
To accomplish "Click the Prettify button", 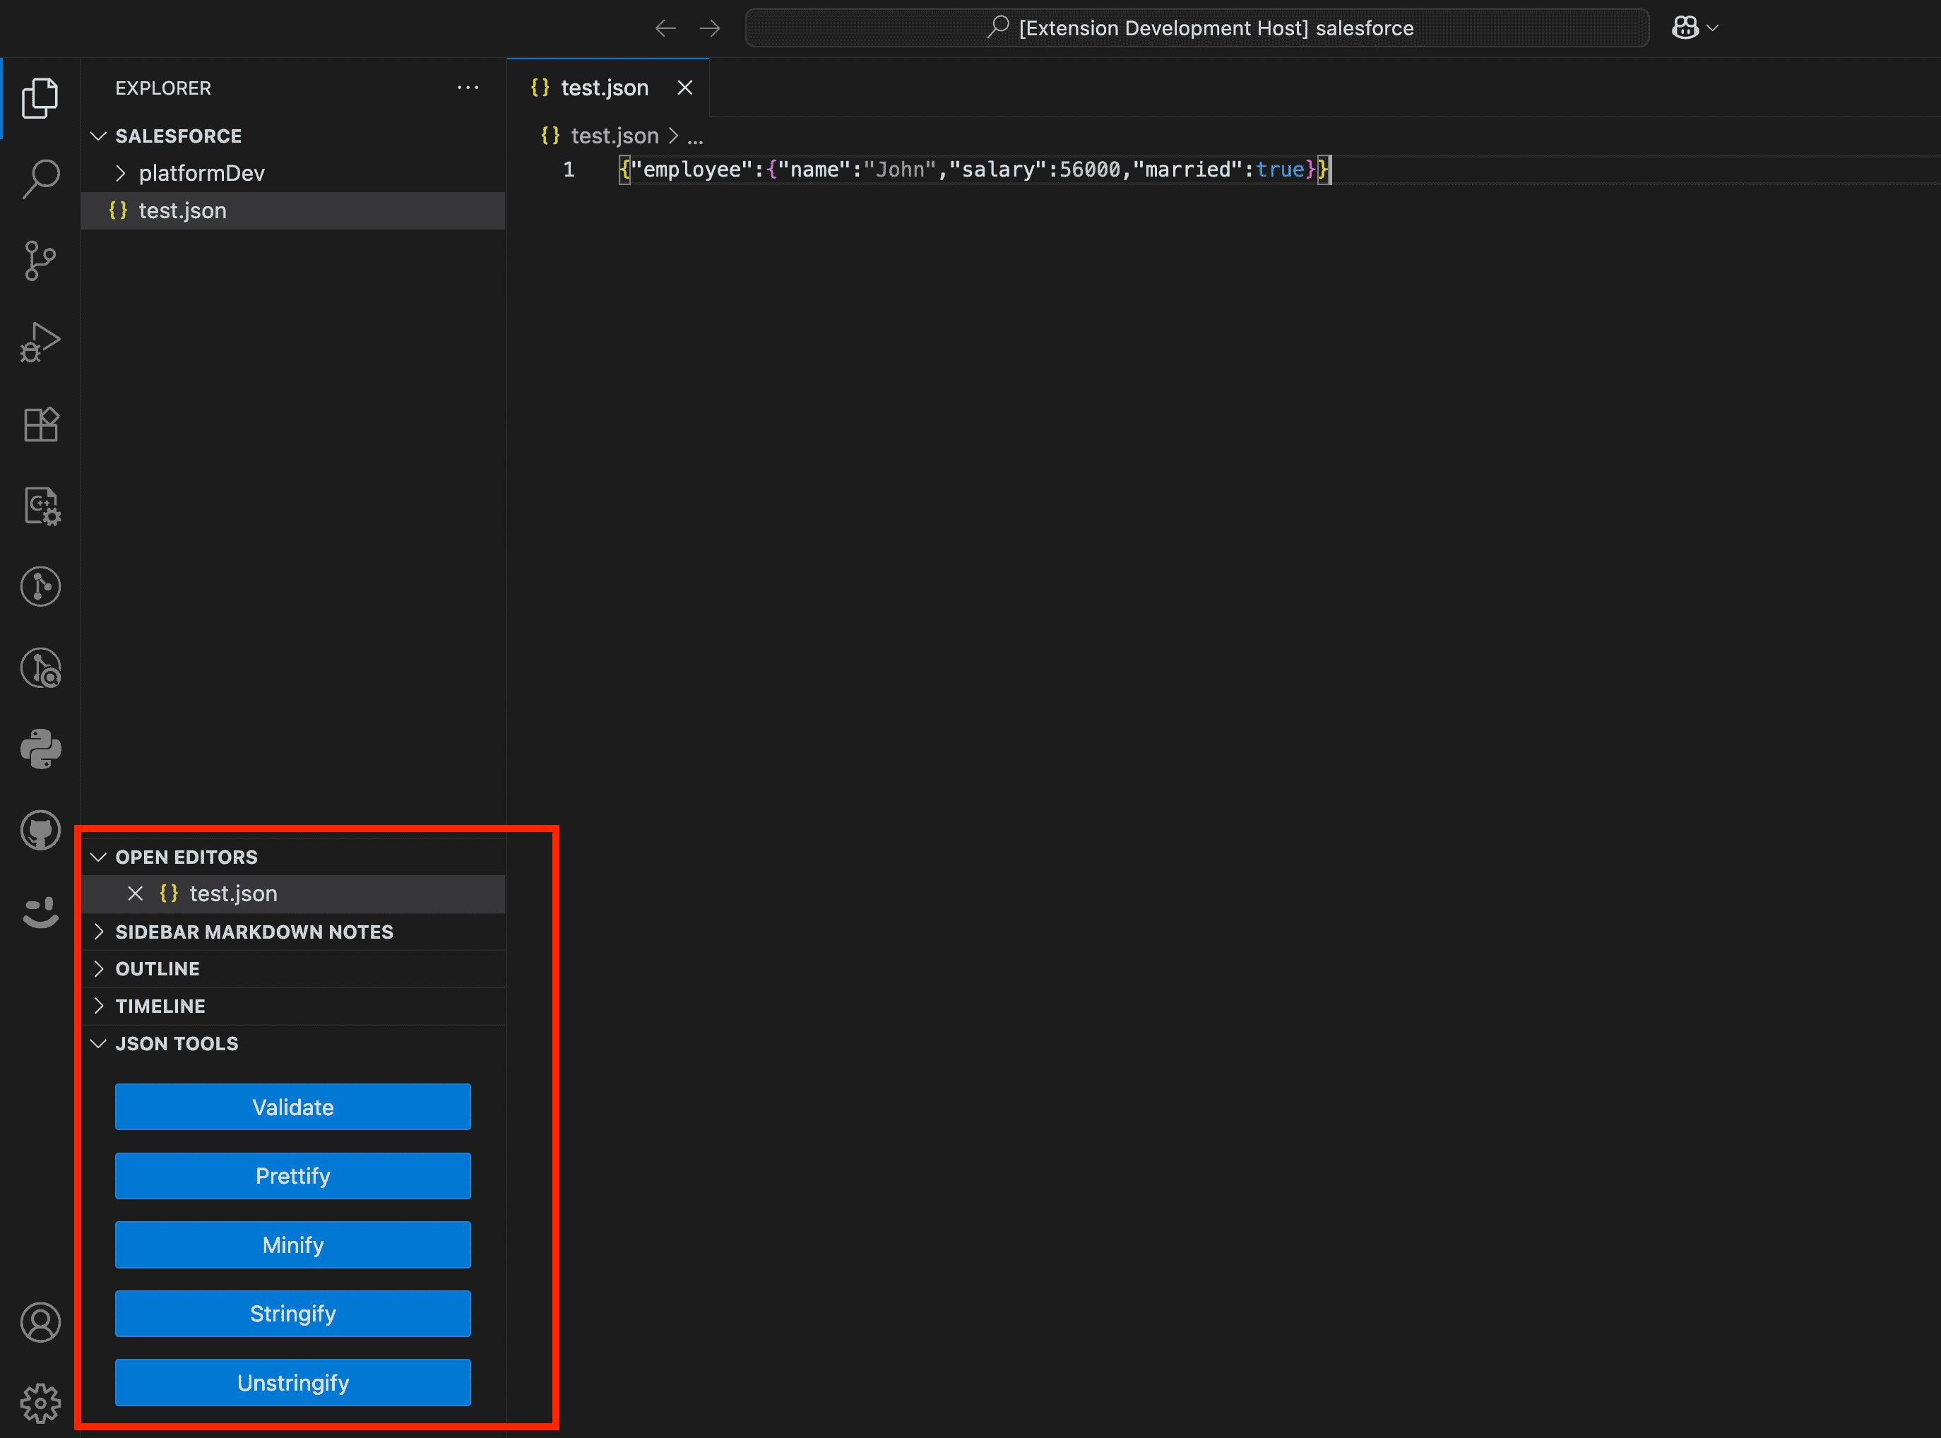I will click(292, 1176).
